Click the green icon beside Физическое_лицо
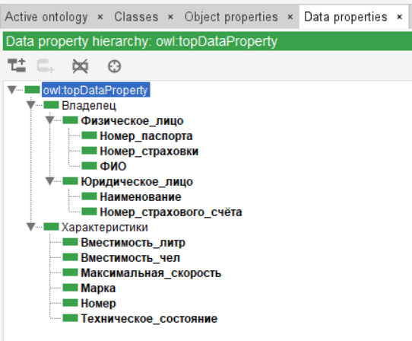Image resolution: width=412 pixels, height=341 pixels. tap(70, 120)
